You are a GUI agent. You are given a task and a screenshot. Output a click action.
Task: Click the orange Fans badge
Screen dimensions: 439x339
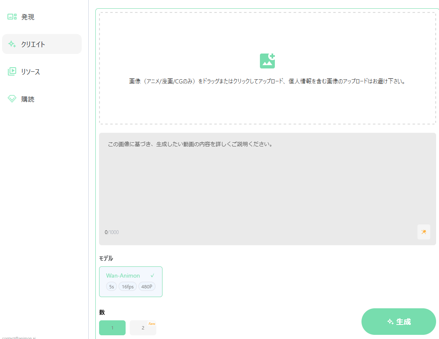pyautogui.click(x=152, y=324)
